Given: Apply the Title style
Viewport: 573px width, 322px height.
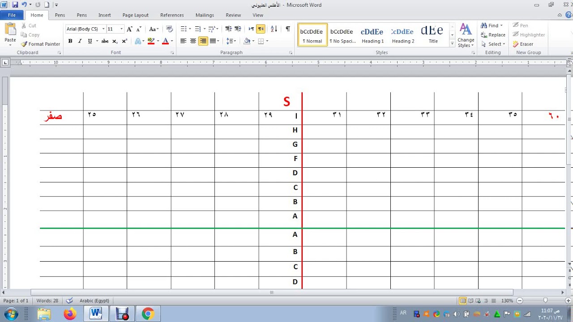Looking at the screenshot, I should point(433,35).
